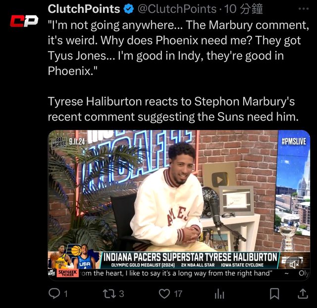Play the Tyrese Haliburton video
The width and height of the screenshot is (317, 308).
[x=179, y=205]
